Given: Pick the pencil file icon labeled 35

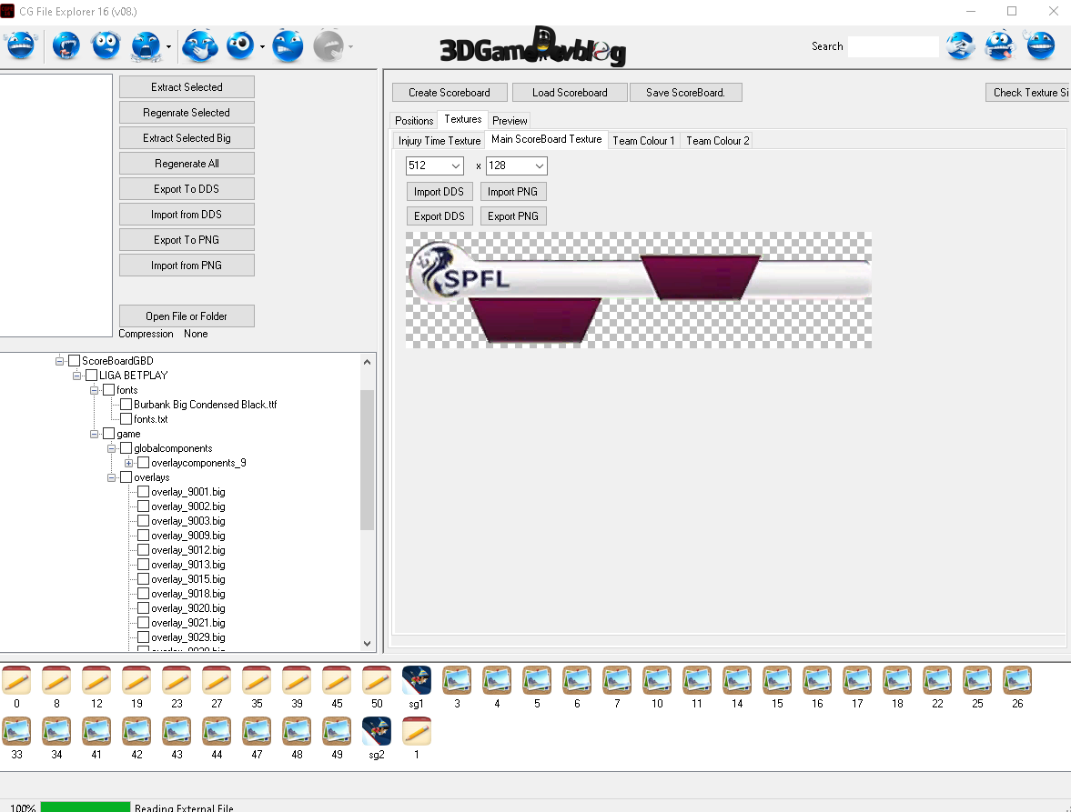Looking at the screenshot, I should (x=257, y=680).
